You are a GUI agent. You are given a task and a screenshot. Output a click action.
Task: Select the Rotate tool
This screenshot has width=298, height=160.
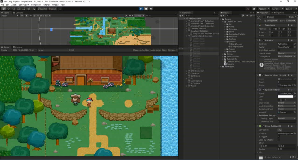13,9
